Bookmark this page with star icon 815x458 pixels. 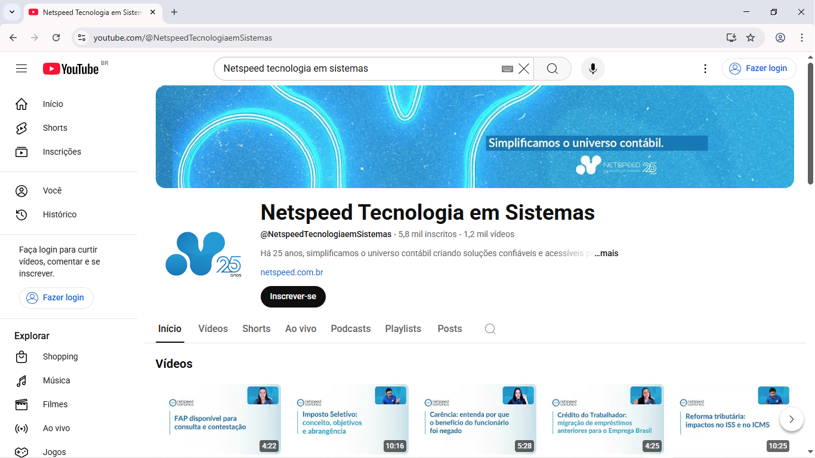751,38
